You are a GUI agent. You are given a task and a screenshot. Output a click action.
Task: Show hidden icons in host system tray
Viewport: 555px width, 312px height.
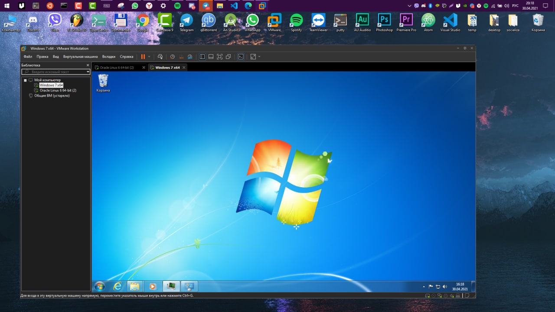click(x=410, y=6)
